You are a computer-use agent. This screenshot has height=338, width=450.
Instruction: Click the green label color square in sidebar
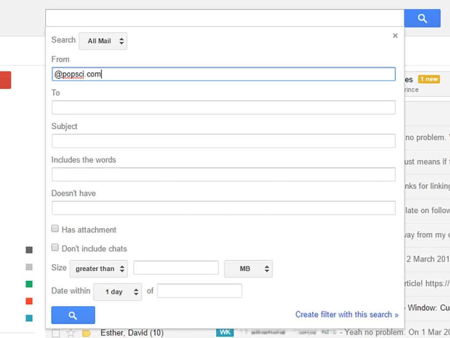point(29,284)
